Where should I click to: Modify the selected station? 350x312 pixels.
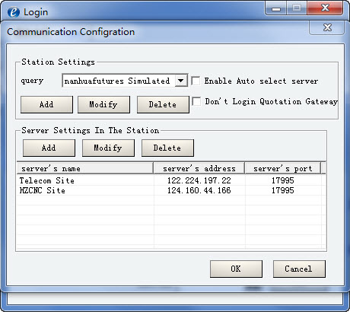pyautogui.click(x=103, y=104)
